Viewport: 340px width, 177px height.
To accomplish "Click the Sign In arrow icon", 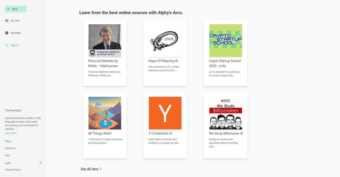I will click(x=7, y=45).
